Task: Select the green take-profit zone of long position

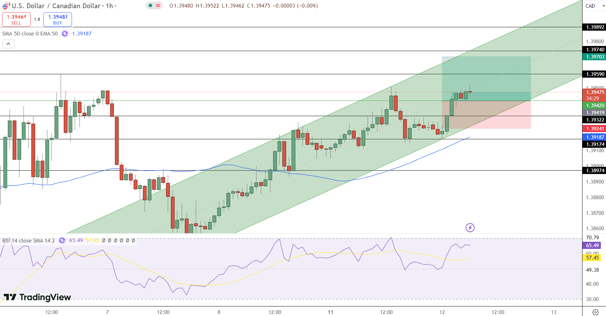Action: click(x=486, y=79)
